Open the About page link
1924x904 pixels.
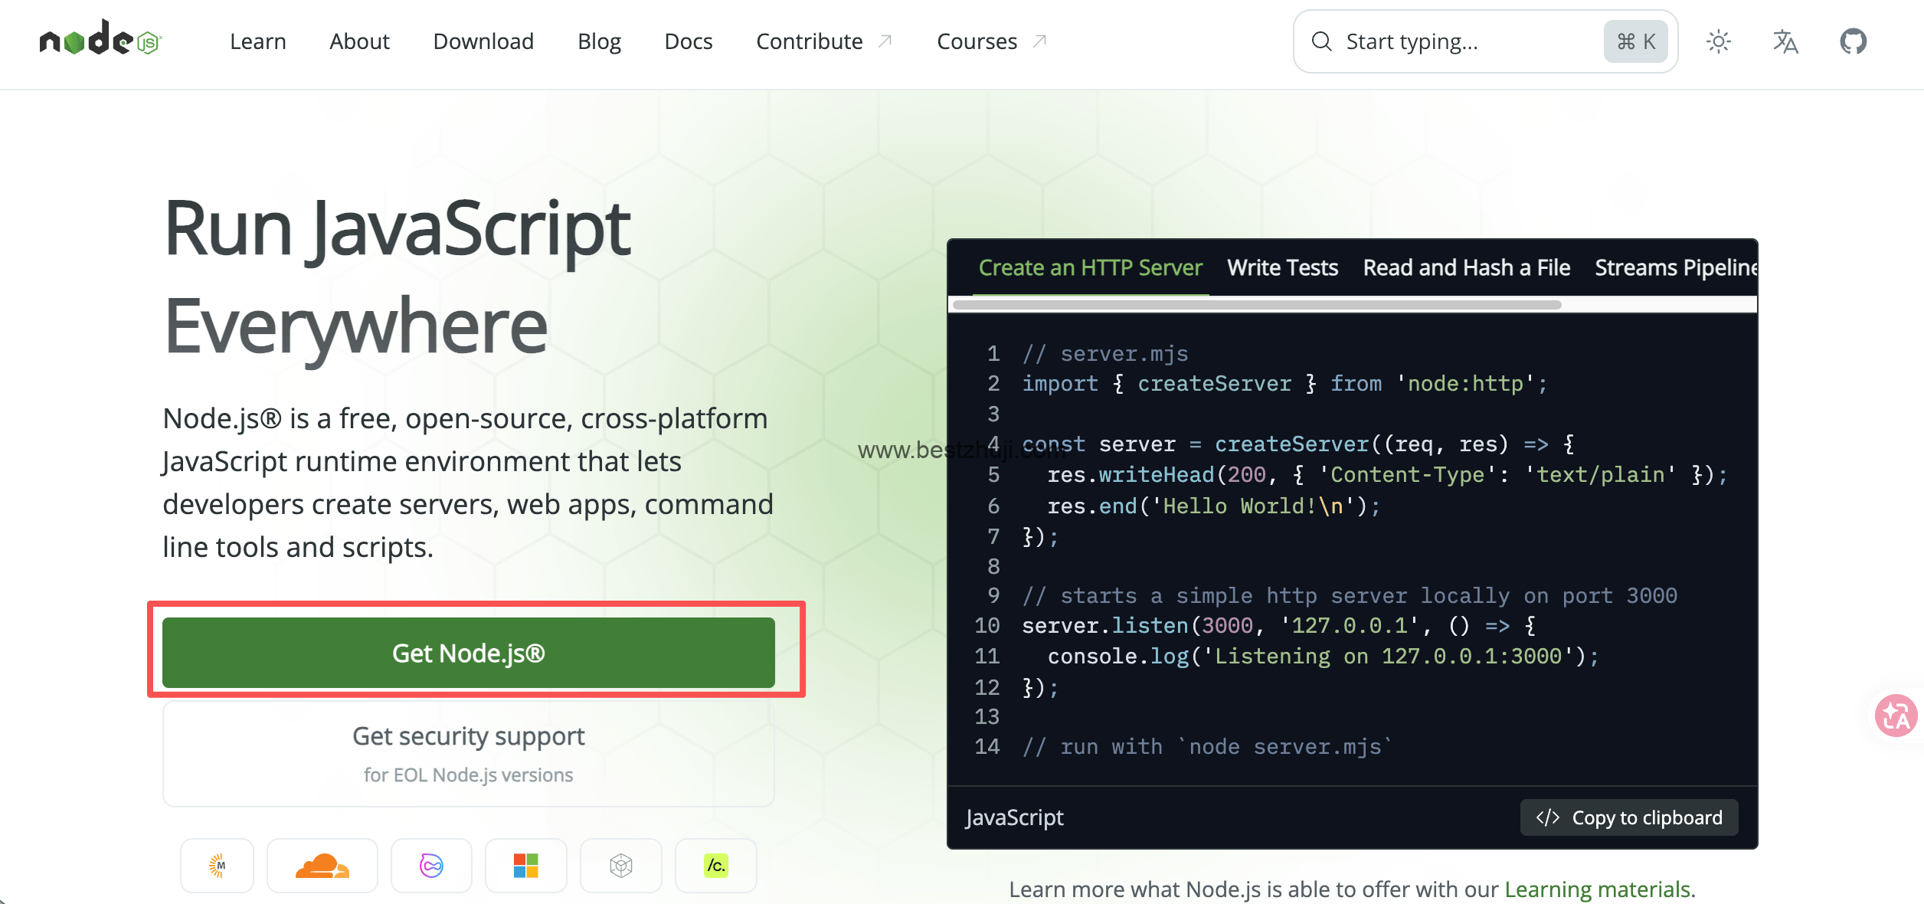pyautogui.click(x=359, y=41)
